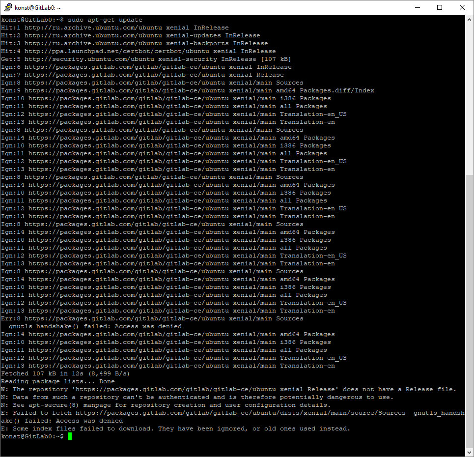Image resolution: width=474 pixels, height=457 pixels.
Task: Click the green cursor at the final prompt
Action: click(x=70, y=436)
